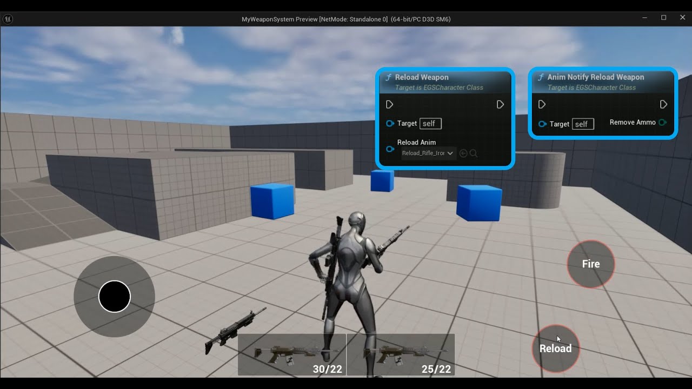
Task: Open the Reload_Rifle_Iron animation dropdown
Action: pyautogui.click(x=429, y=153)
